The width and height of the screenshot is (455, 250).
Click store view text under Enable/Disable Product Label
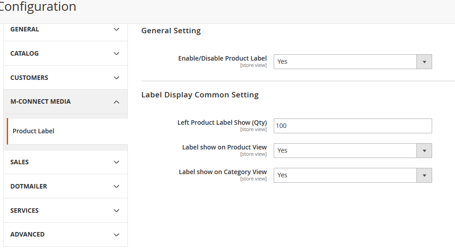253,66
